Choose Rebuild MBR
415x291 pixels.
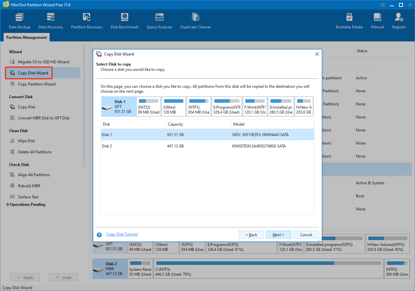(26, 186)
